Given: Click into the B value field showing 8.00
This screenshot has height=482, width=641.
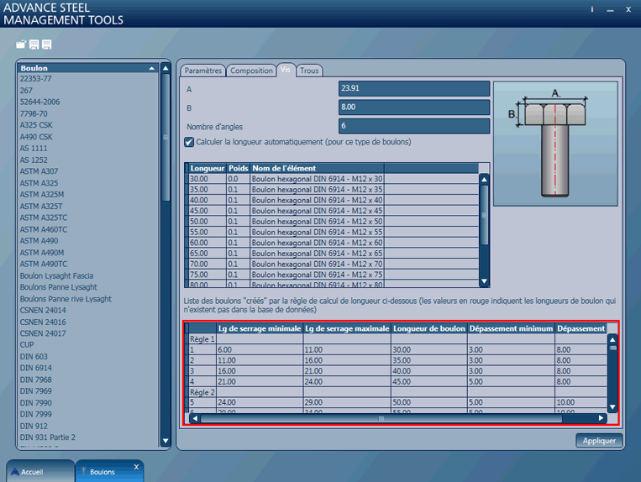Looking at the screenshot, I should tap(414, 107).
